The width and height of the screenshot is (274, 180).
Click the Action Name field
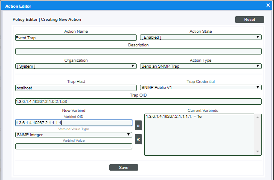click(x=76, y=37)
